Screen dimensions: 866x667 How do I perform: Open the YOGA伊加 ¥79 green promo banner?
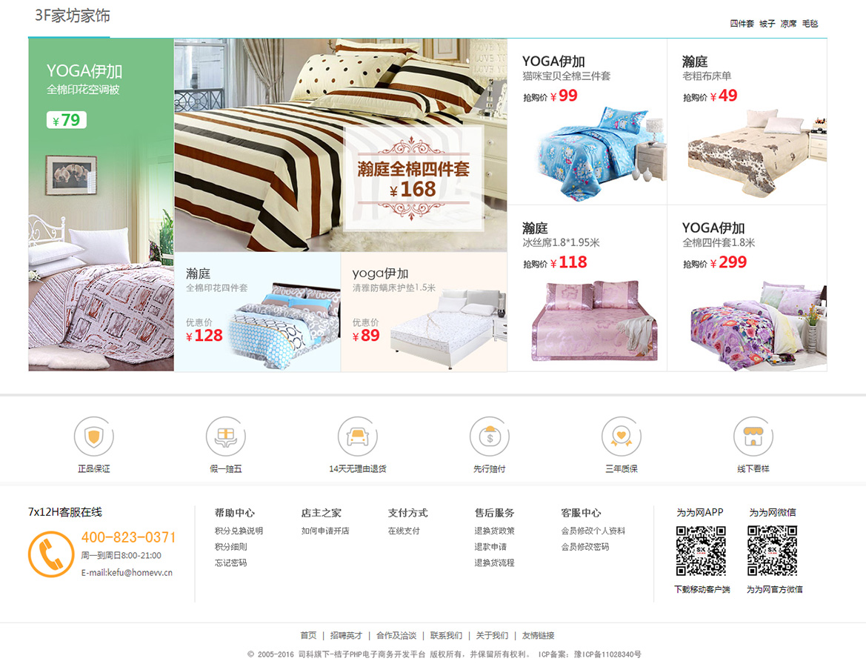(101, 205)
